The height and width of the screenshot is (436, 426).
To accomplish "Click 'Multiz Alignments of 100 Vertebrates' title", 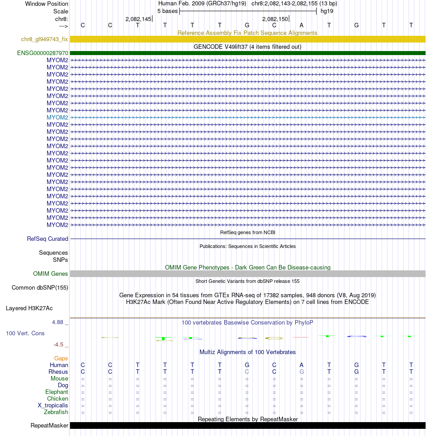I will click(x=248, y=352).
